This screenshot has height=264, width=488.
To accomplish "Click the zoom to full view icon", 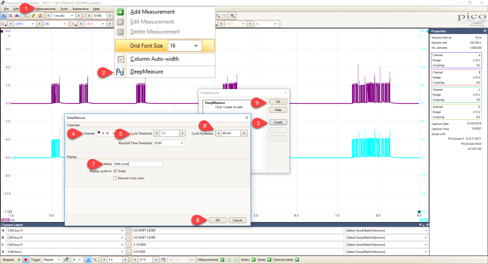I will pos(232,16).
